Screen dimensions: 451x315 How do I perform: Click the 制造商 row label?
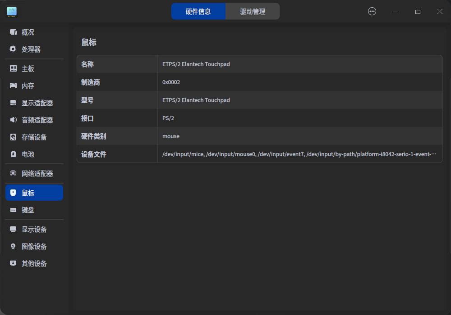coord(91,82)
